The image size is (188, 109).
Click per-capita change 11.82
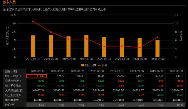click(x=41, y=95)
